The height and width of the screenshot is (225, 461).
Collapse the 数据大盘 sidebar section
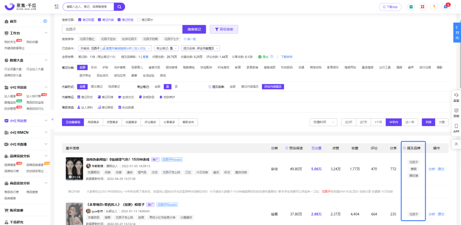pyautogui.click(x=46, y=60)
